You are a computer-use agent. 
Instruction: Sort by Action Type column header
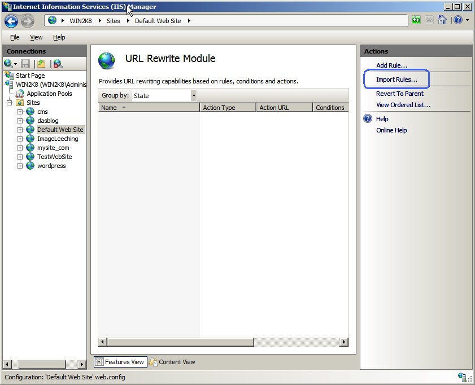click(228, 108)
